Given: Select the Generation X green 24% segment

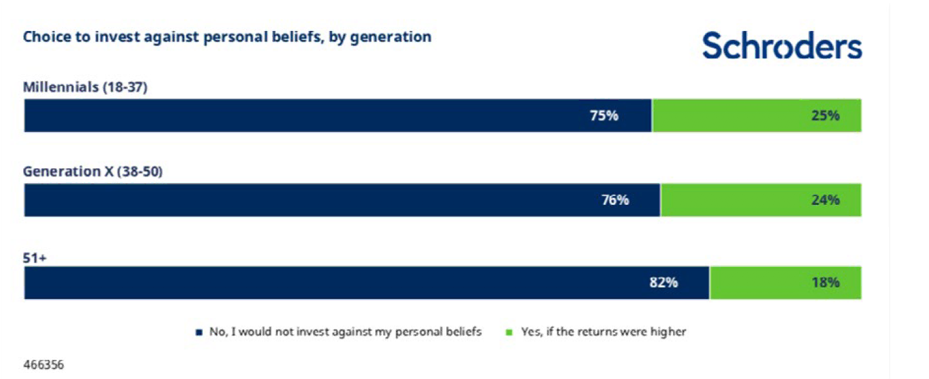Looking at the screenshot, I should point(761,200).
